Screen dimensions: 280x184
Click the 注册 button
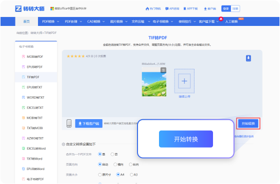tap(235, 8)
